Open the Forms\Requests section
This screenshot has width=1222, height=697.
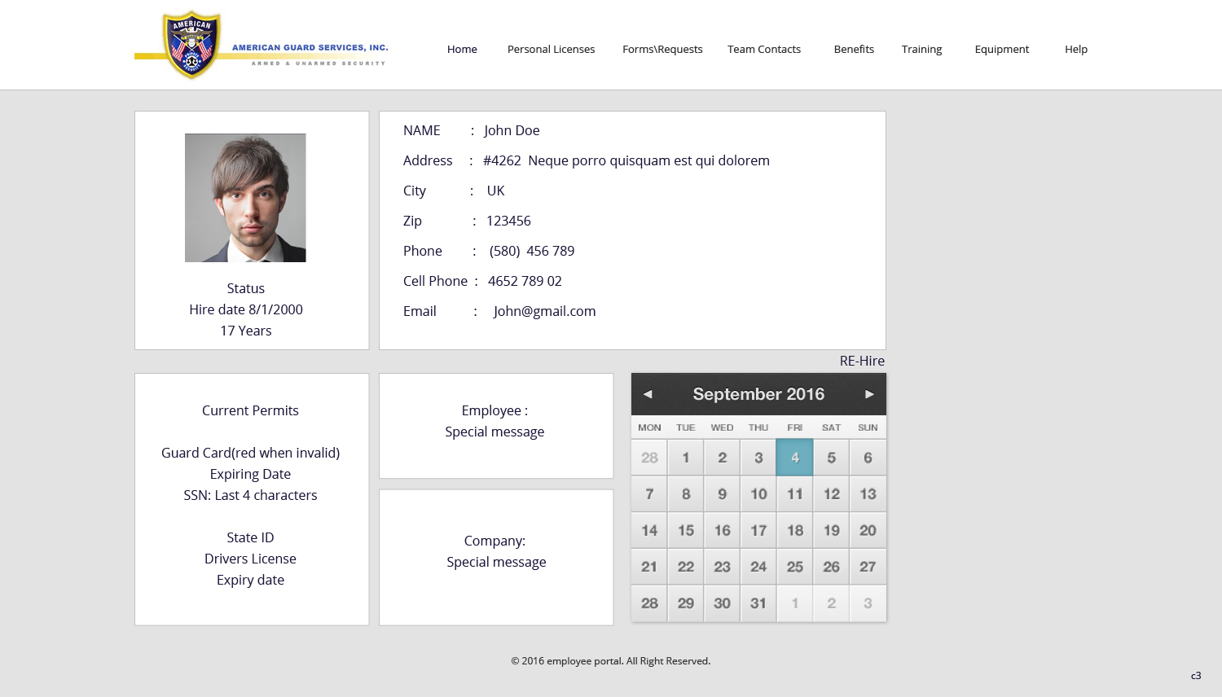click(662, 49)
